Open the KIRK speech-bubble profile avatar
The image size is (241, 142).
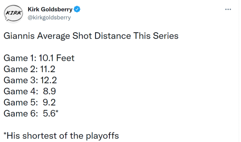pyautogui.click(x=14, y=14)
